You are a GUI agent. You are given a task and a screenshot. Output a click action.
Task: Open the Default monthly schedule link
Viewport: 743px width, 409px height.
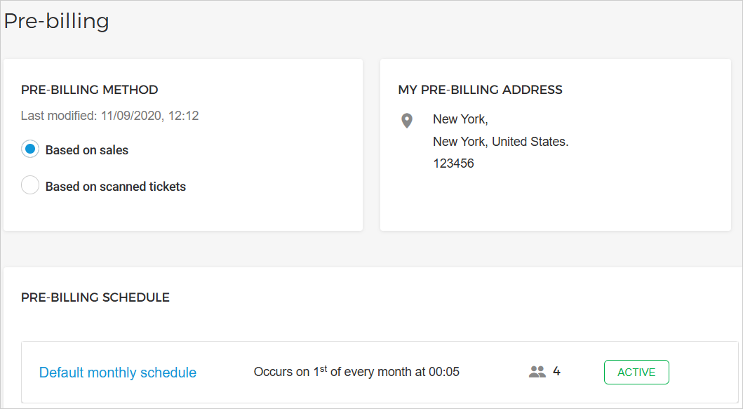pyautogui.click(x=118, y=373)
